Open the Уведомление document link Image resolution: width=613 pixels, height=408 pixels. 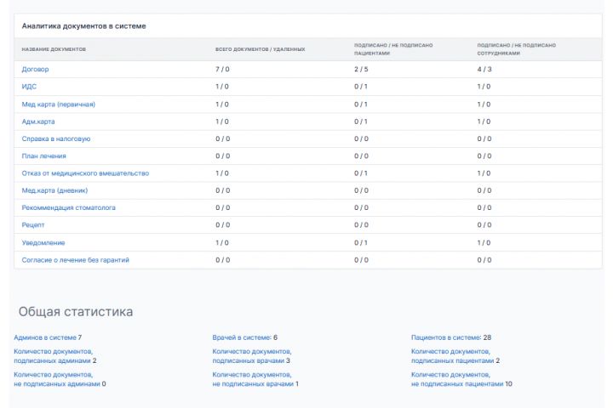point(43,242)
